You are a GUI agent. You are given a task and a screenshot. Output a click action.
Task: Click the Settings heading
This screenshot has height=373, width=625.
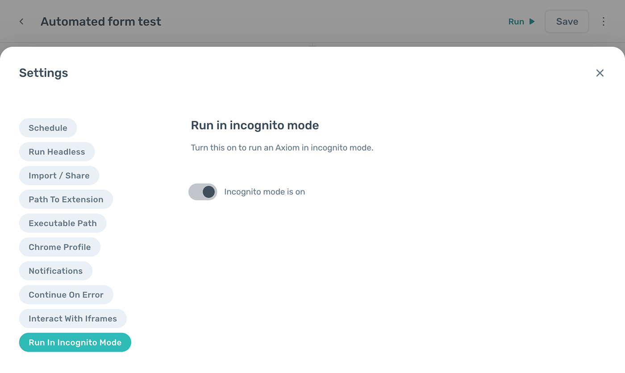pos(44,73)
